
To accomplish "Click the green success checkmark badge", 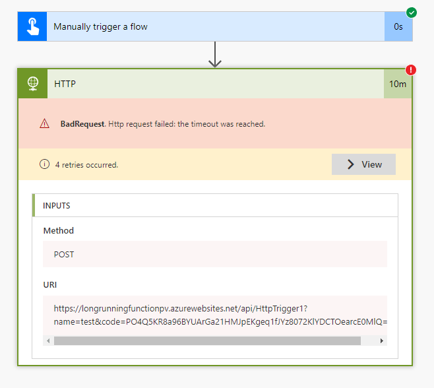I will pyautogui.click(x=412, y=13).
